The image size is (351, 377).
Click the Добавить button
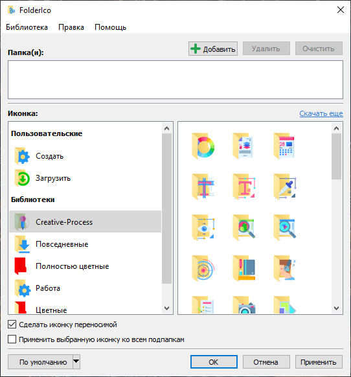[213, 49]
